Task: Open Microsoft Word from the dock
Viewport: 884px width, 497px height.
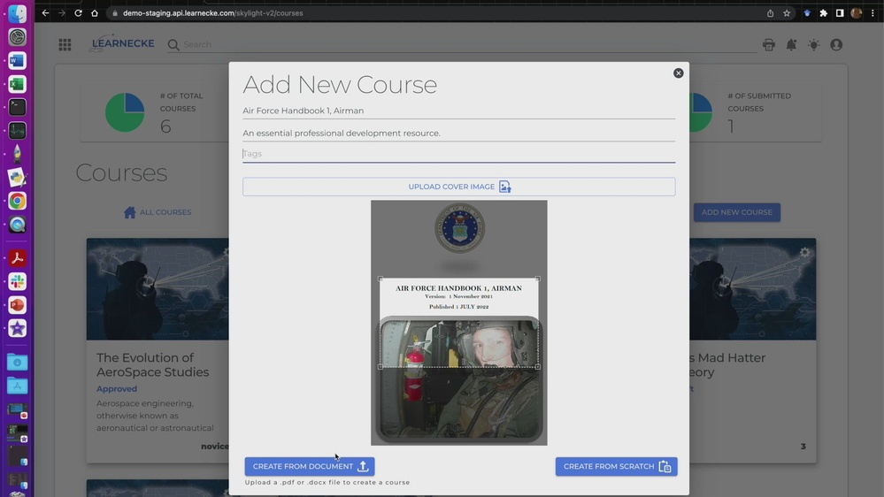Action: (18, 60)
